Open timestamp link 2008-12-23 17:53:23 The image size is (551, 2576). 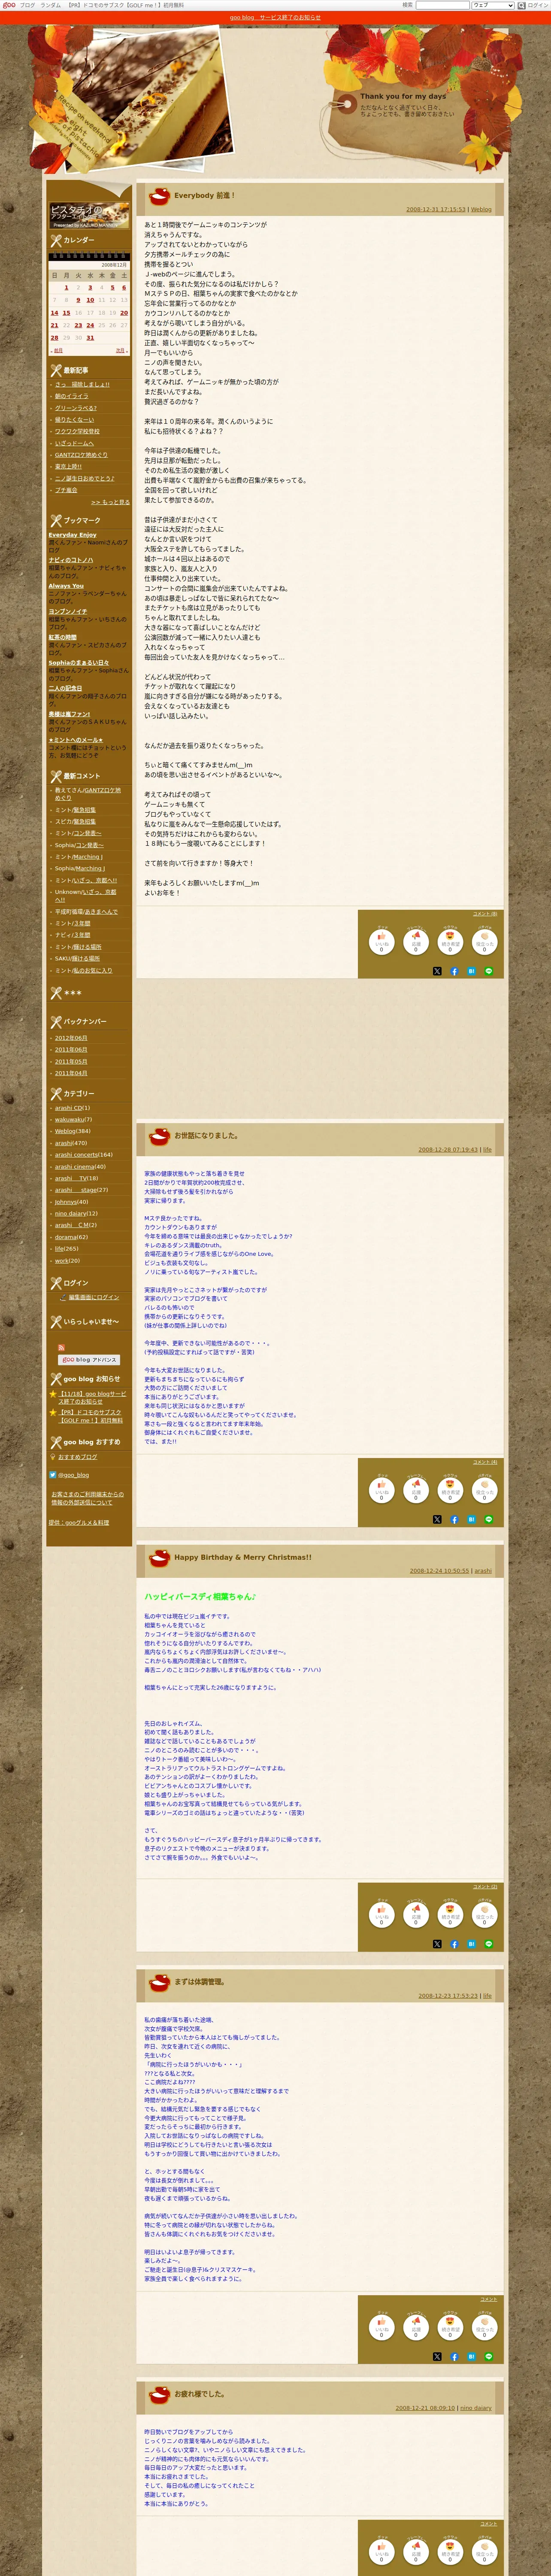coord(448,1996)
